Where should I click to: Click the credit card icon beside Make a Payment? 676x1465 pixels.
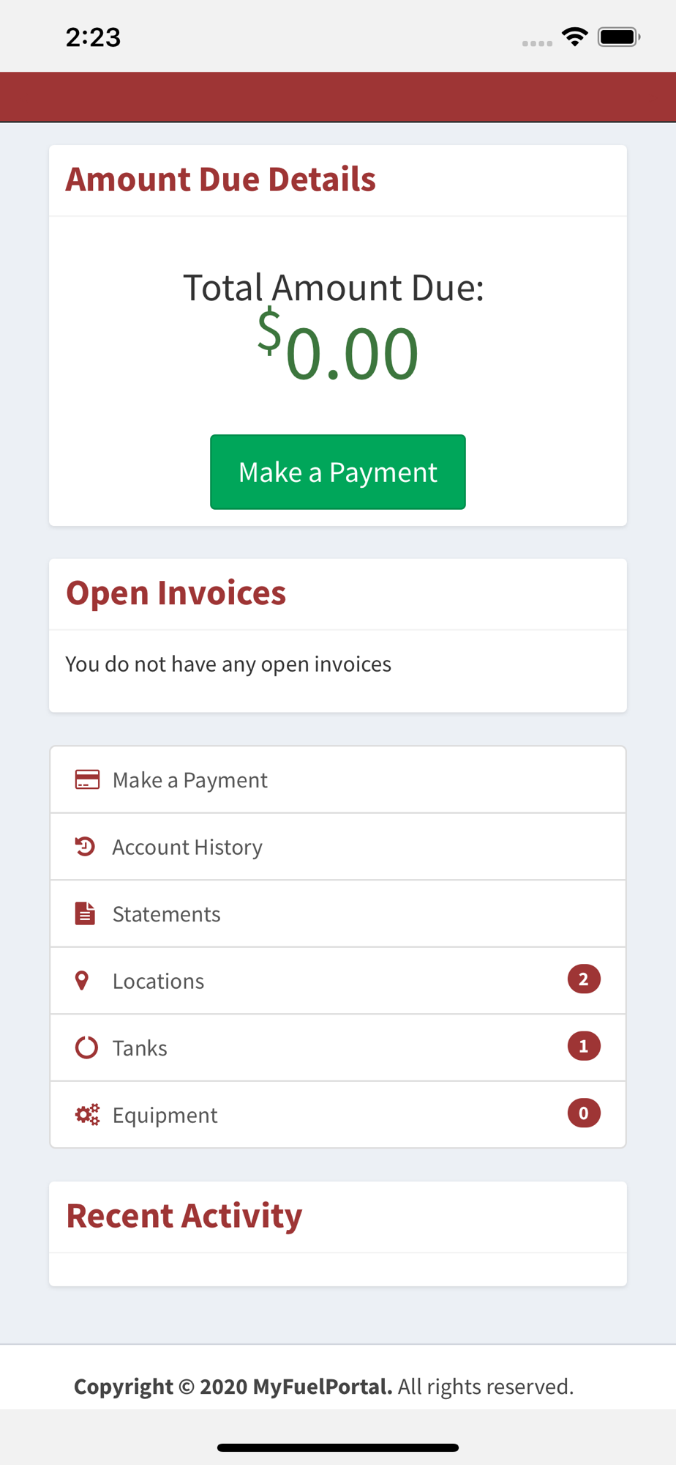point(87,779)
